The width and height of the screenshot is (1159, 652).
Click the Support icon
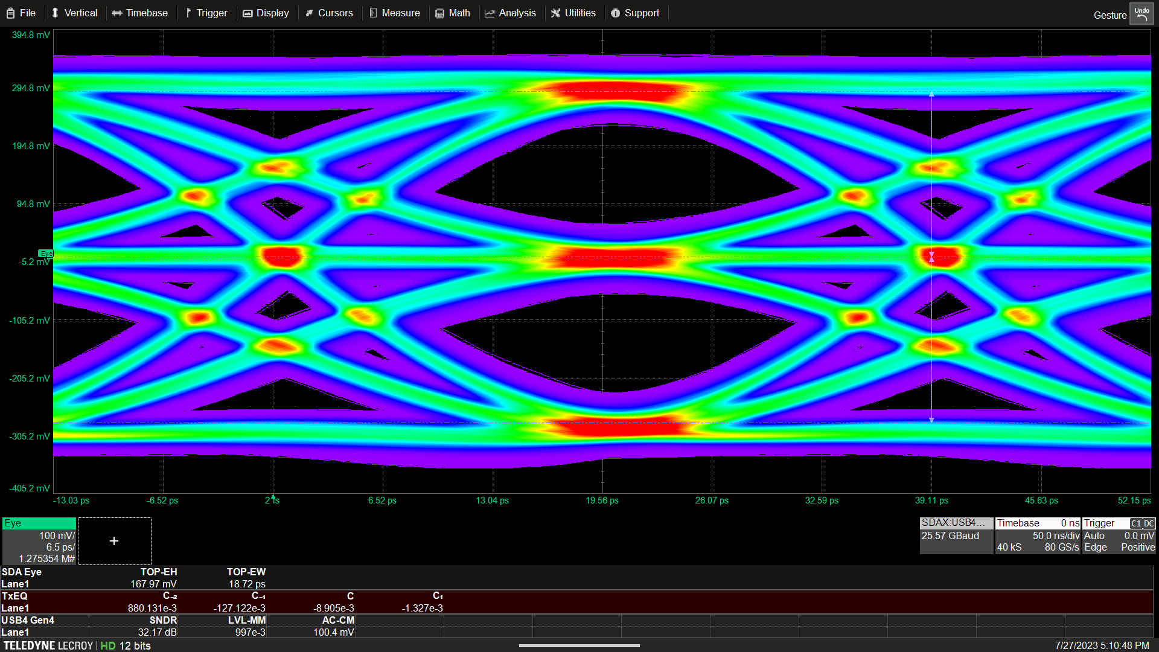(x=642, y=13)
